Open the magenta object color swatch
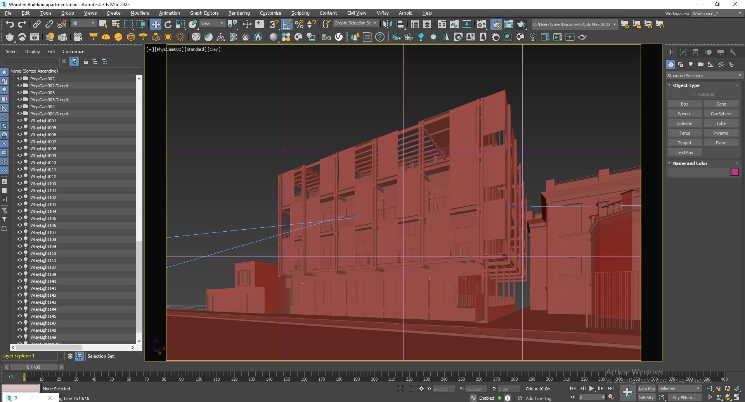Screen dimensions: 745x402 pos(735,172)
